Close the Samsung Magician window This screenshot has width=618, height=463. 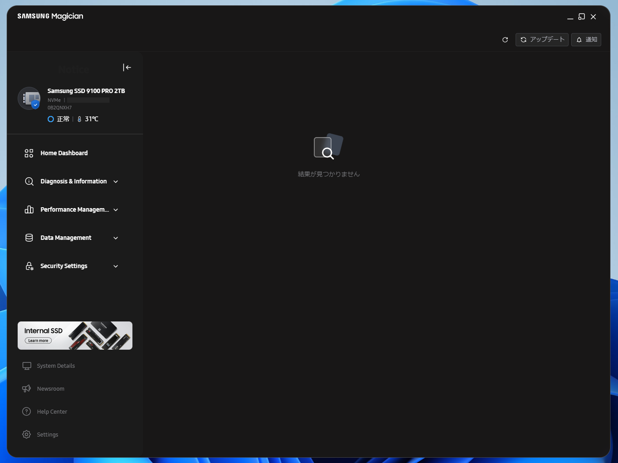point(593,17)
